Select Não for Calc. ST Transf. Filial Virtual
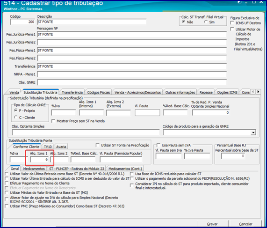This screenshot has width=267, height=228. 184,22
